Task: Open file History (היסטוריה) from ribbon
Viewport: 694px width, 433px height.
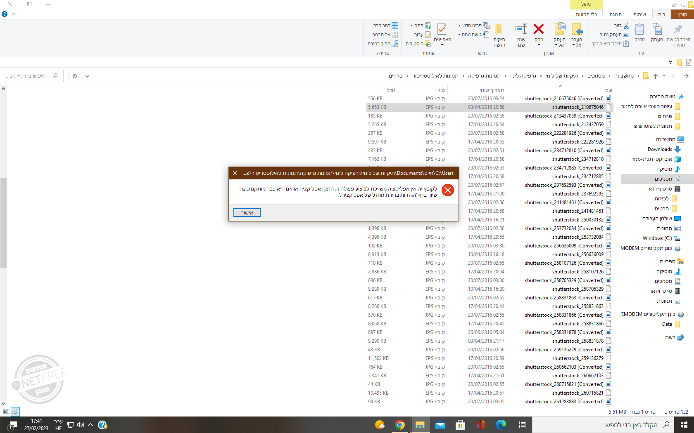Action: 418,44
